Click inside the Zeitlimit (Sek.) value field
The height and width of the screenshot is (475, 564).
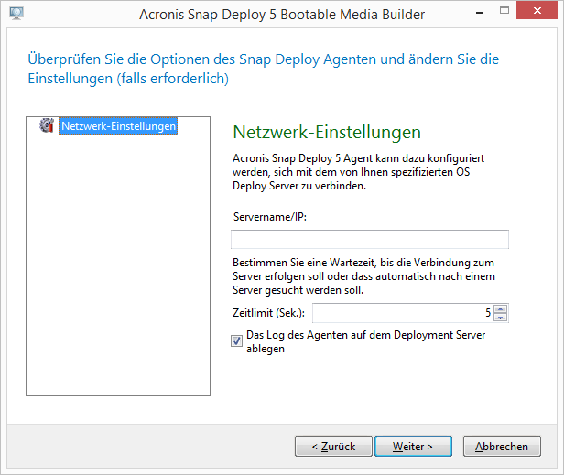click(x=402, y=313)
